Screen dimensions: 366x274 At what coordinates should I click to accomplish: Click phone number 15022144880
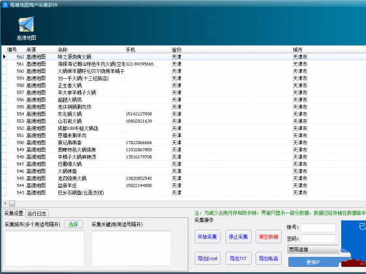coord(139,186)
